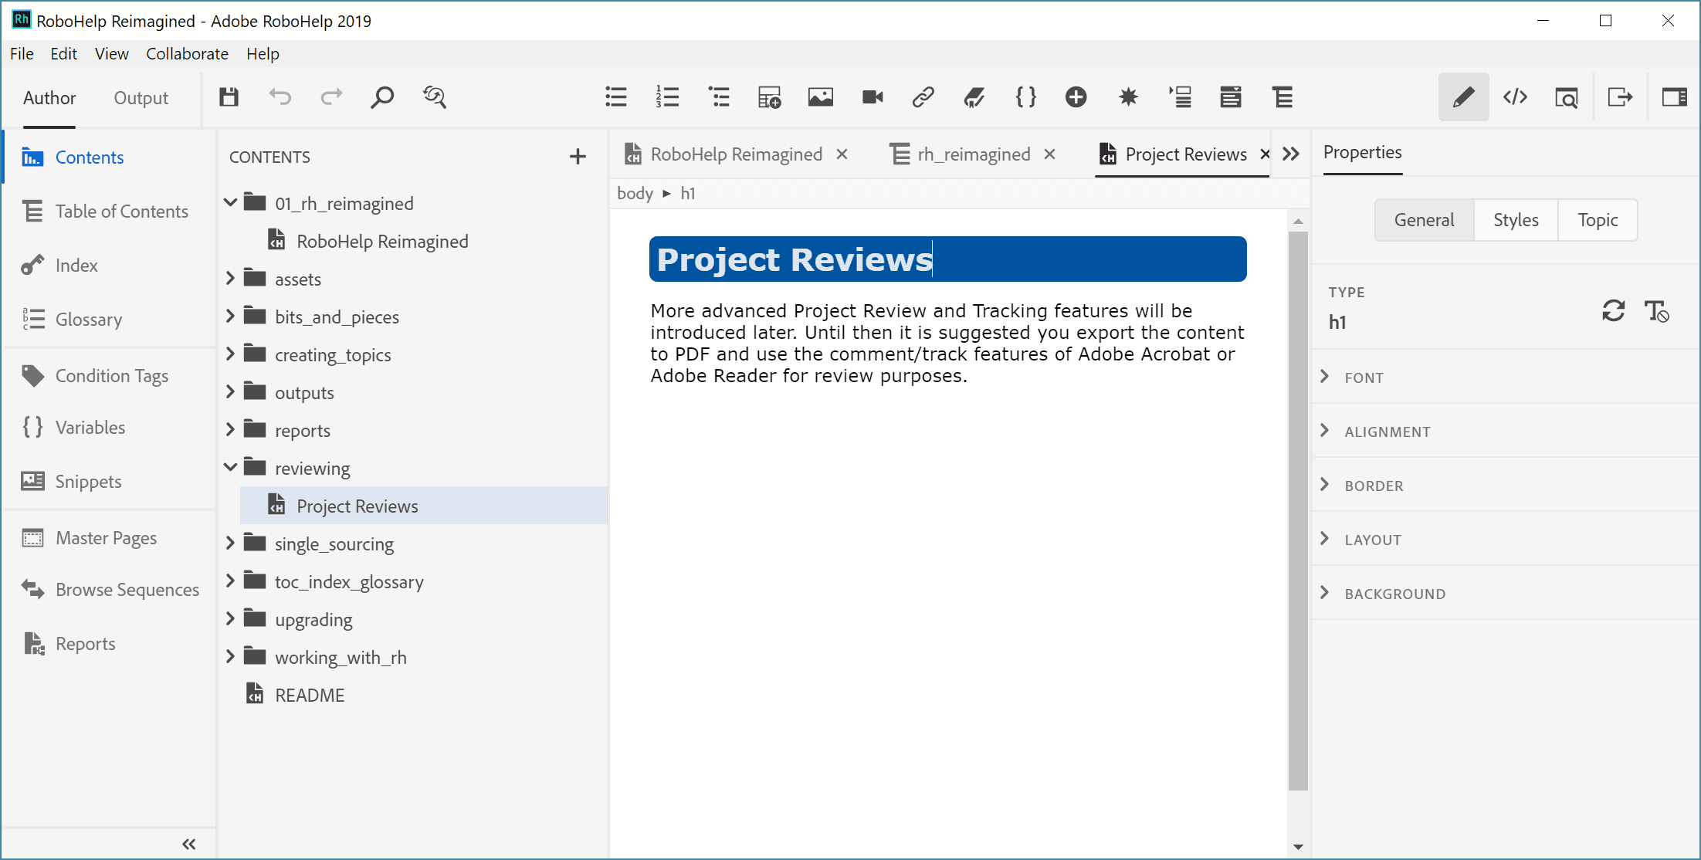This screenshot has width=1701, height=860.
Task: Select the Insert Video icon in toolbar
Action: [x=871, y=96]
